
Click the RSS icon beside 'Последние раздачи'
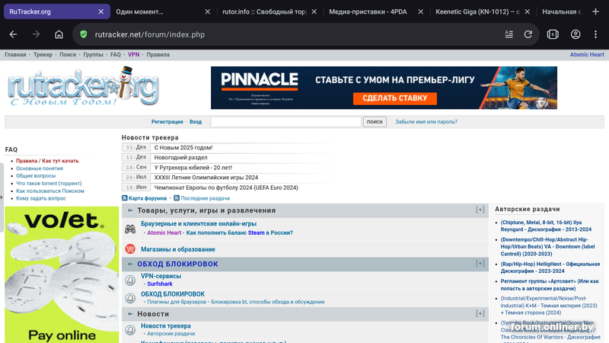pos(177,198)
